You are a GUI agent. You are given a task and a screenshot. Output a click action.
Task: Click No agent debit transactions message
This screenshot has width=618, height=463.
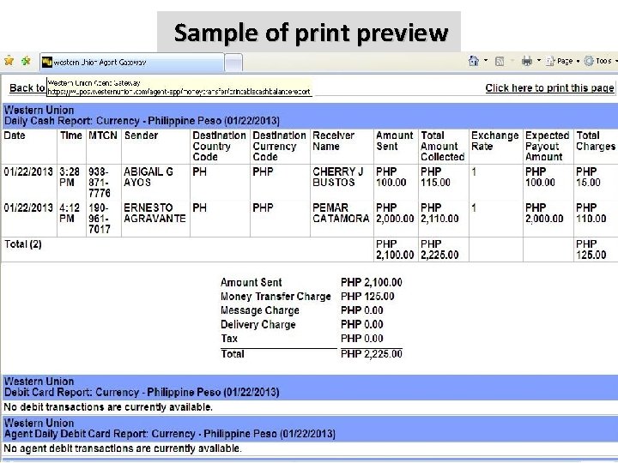pyautogui.click(x=122, y=448)
